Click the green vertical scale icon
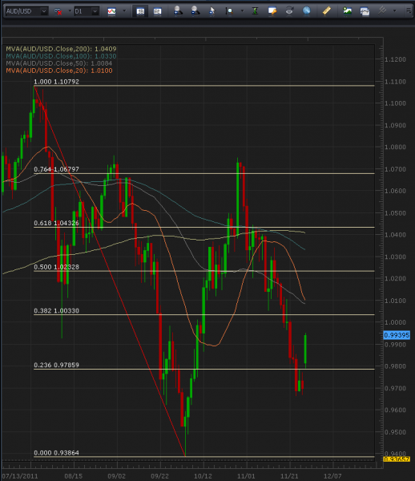The image size is (415, 481). (x=255, y=11)
